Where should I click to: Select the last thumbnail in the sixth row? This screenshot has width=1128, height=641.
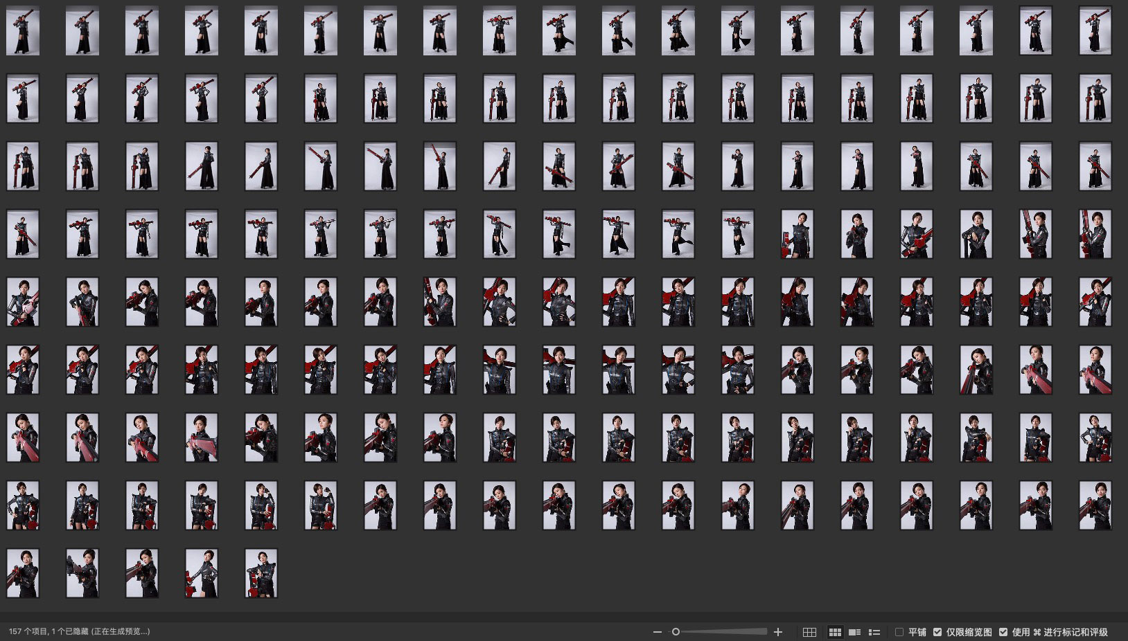[x=1095, y=370]
